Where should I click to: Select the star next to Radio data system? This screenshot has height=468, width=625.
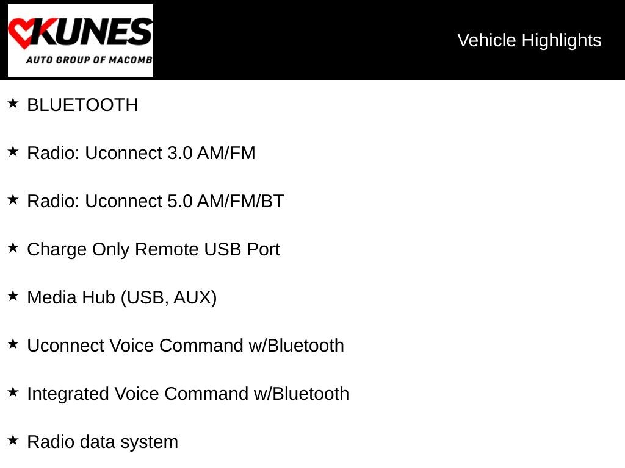coord(13,441)
